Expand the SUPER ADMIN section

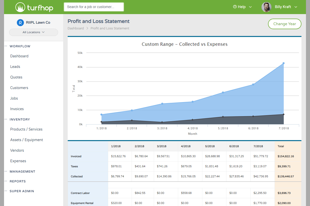click(x=22, y=191)
